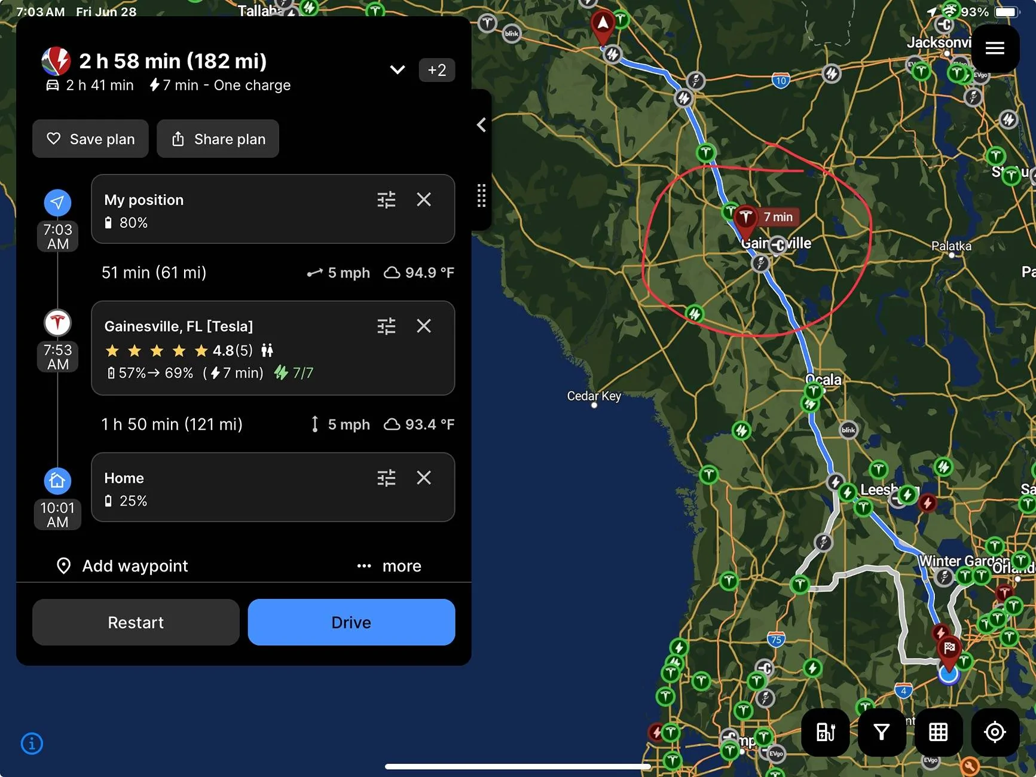Remove the Gainesville, FL Tesla stop

click(424, 326)
